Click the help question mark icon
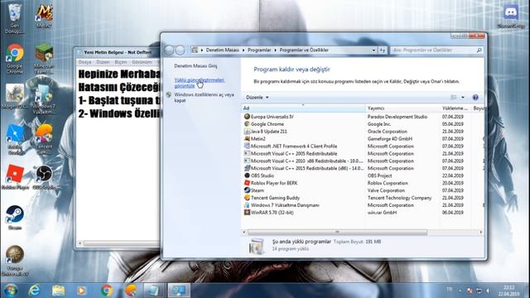 tap(475, 98)
